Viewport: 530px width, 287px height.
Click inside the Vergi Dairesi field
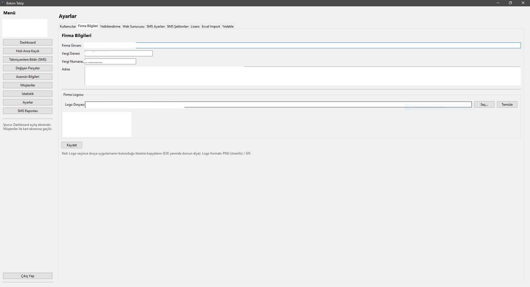118,54
